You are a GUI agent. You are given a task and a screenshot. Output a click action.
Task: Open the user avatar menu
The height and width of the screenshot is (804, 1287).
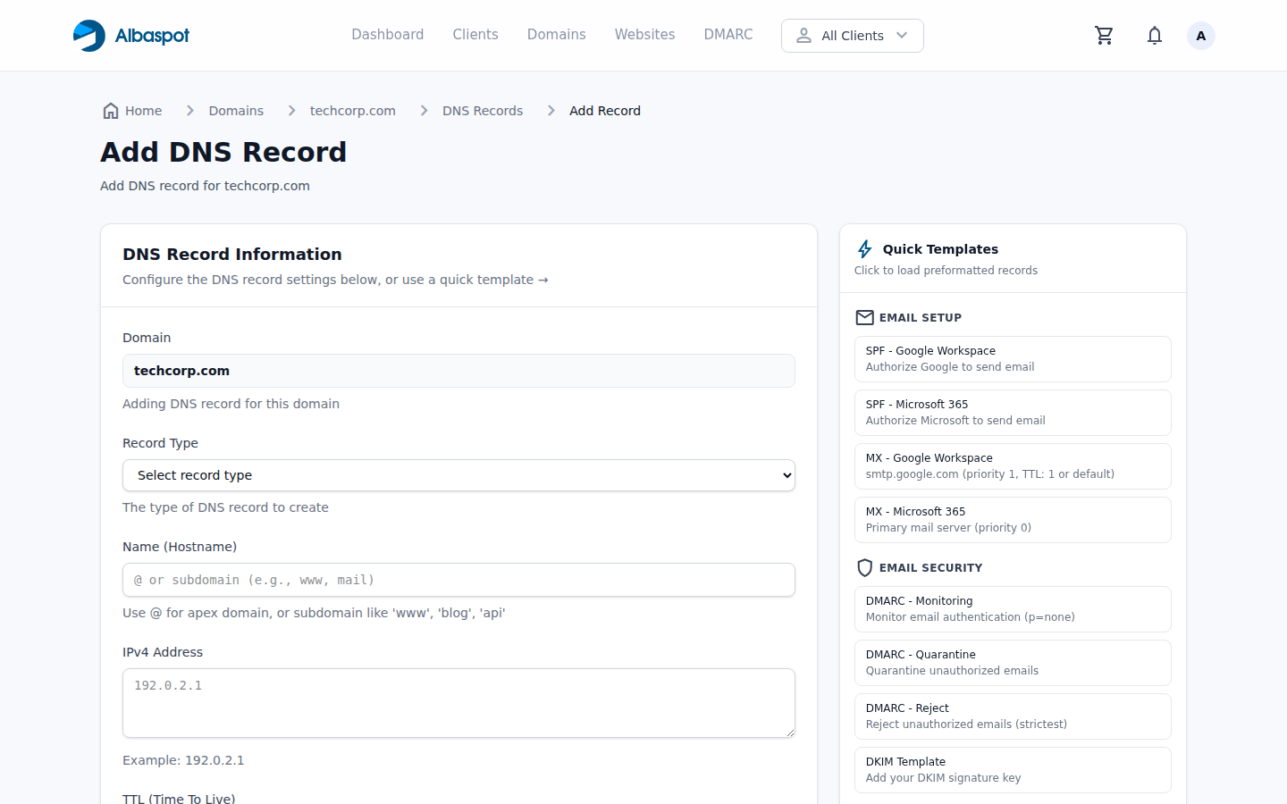(x=1200, y=35)
